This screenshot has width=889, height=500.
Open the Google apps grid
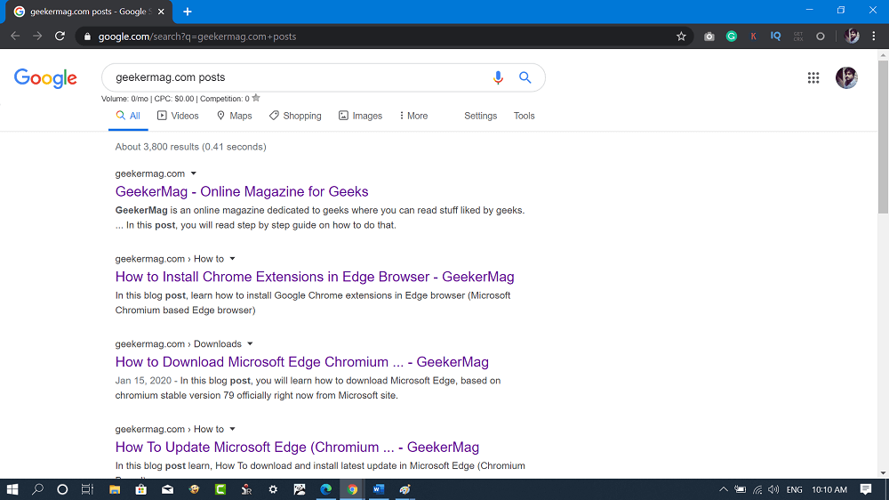click(x=813, y=77)
